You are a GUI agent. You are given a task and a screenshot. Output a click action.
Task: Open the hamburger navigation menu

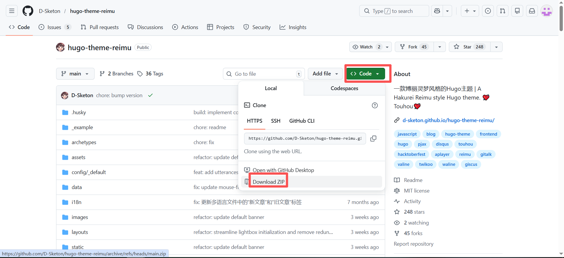[x=12, y=11]
